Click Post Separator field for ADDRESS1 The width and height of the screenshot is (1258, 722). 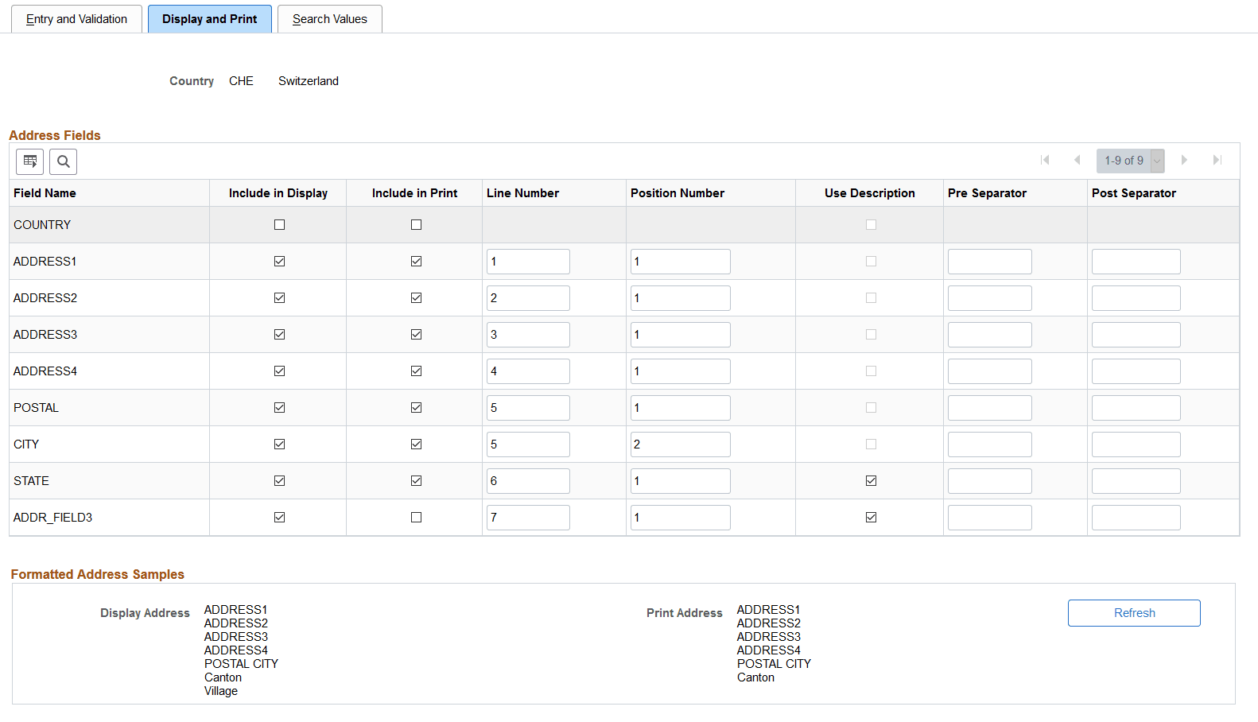tap(1136, 262)
